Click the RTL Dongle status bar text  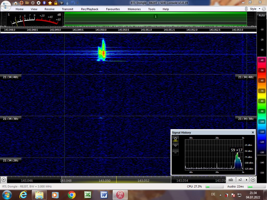(x=27, y=186)
